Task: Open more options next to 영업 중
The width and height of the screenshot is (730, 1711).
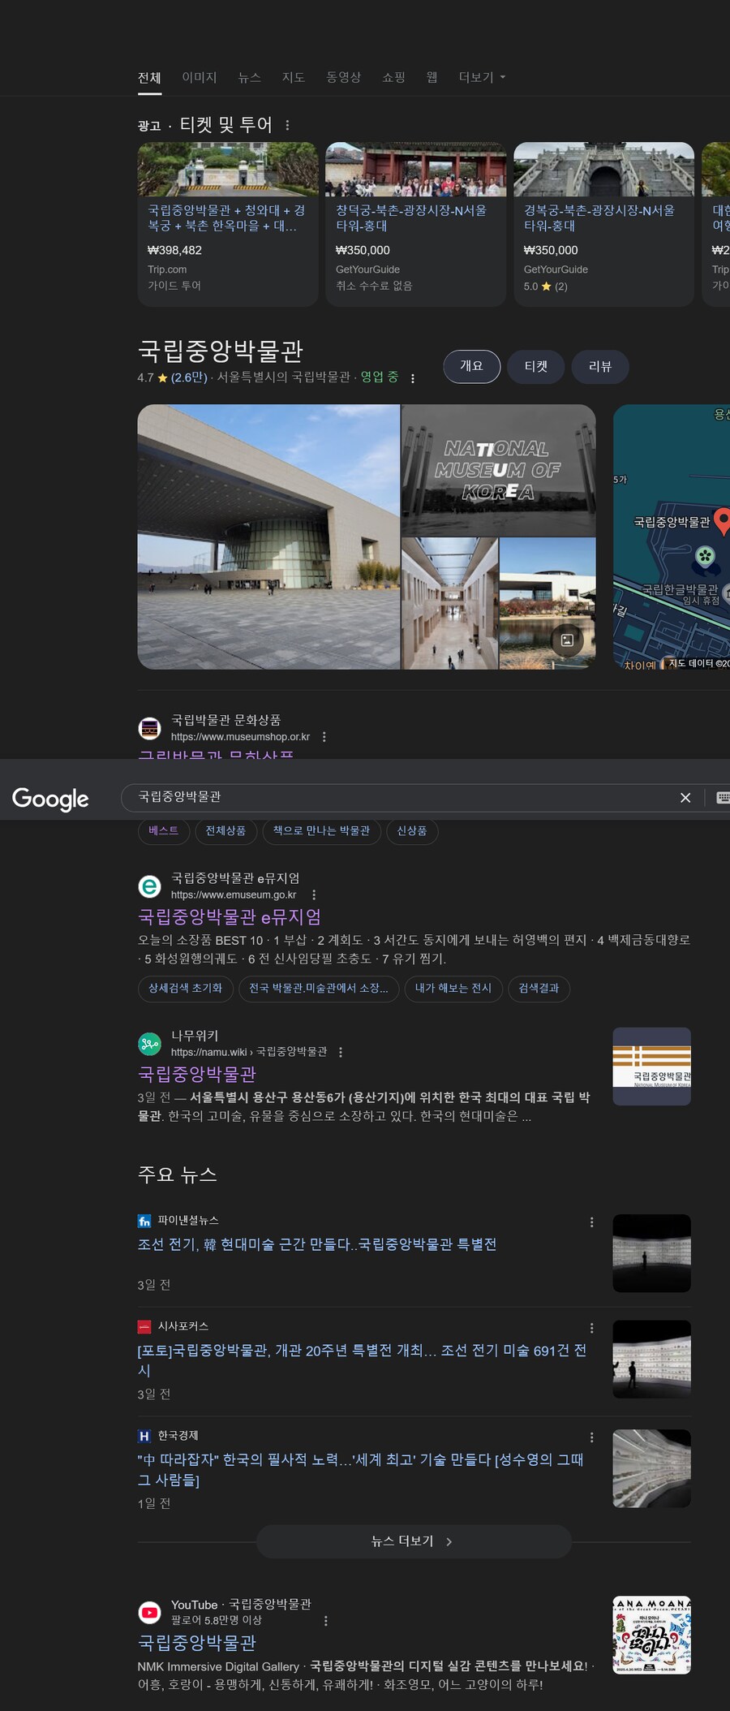Action: (413, 378)
